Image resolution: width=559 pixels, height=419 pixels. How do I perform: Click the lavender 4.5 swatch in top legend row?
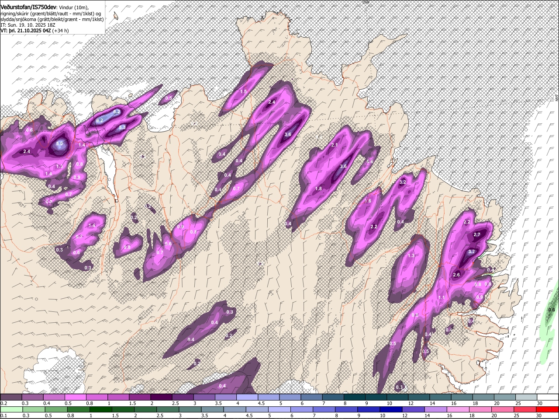[x=269, y=396]
